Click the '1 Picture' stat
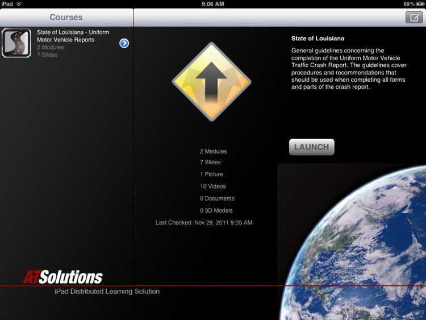 [x=211, y=174]
